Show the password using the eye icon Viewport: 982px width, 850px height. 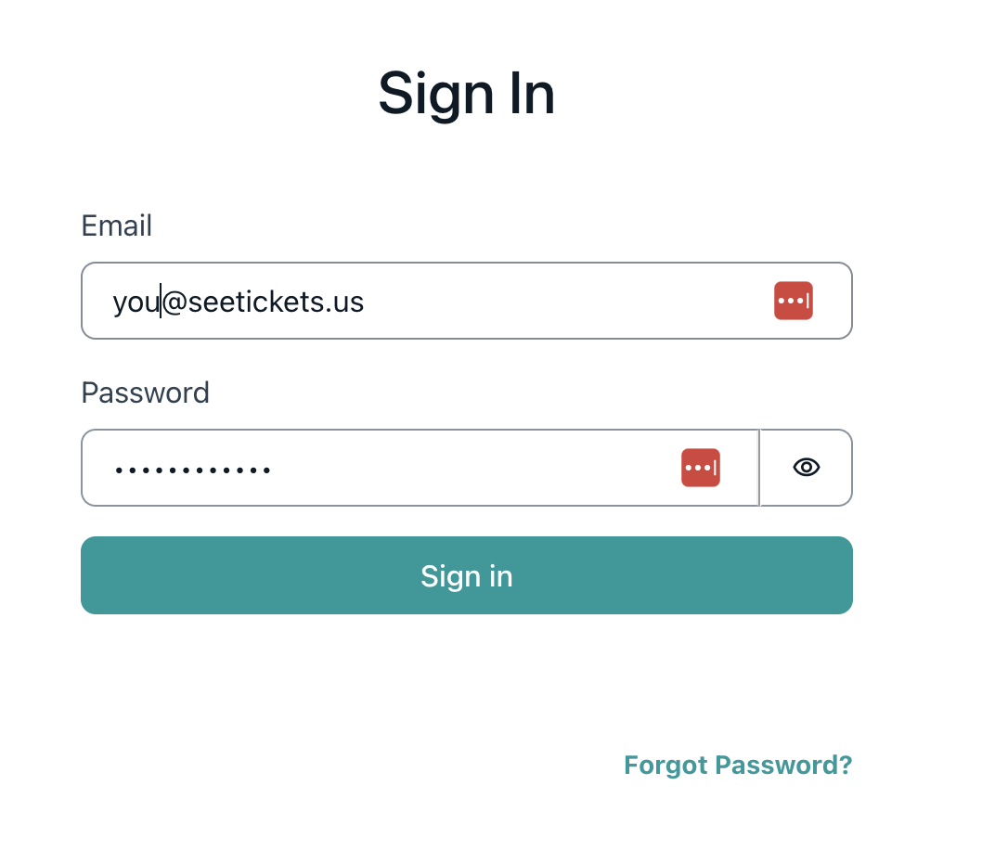tap(806, 467)
